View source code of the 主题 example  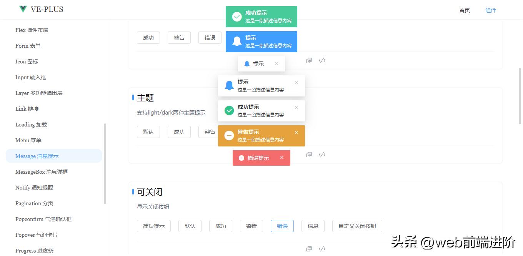click(322, 154)
